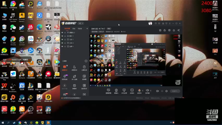This screenshot has height=125, width=222.
Task: Toggle visibility of 图片 1 source
Action: (62, 36)
